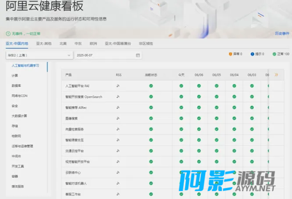Open RSS feed for 客服工作台
This screenshot has height=199, width=292.
pos(118,194)
